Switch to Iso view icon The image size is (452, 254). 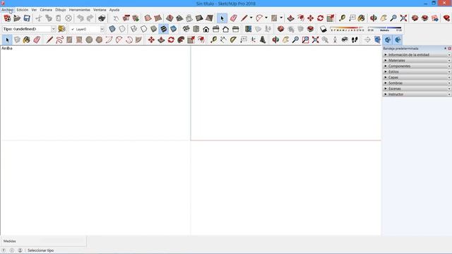[x=186, y=29]
